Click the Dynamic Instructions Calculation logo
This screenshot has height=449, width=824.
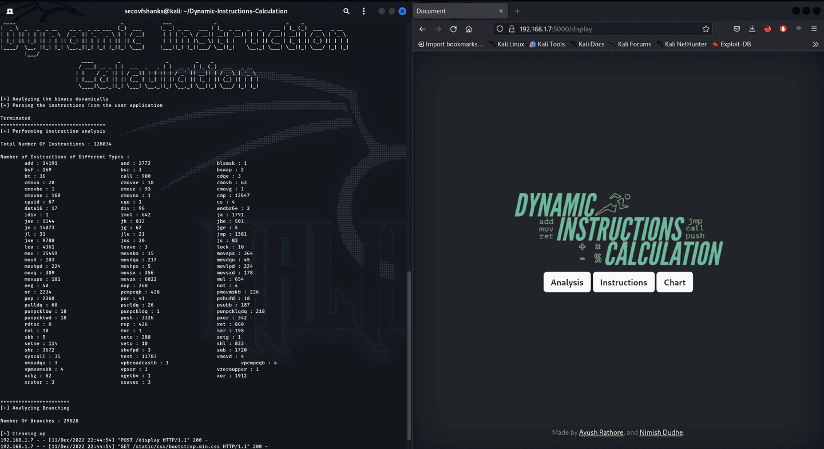click(619, 230)
